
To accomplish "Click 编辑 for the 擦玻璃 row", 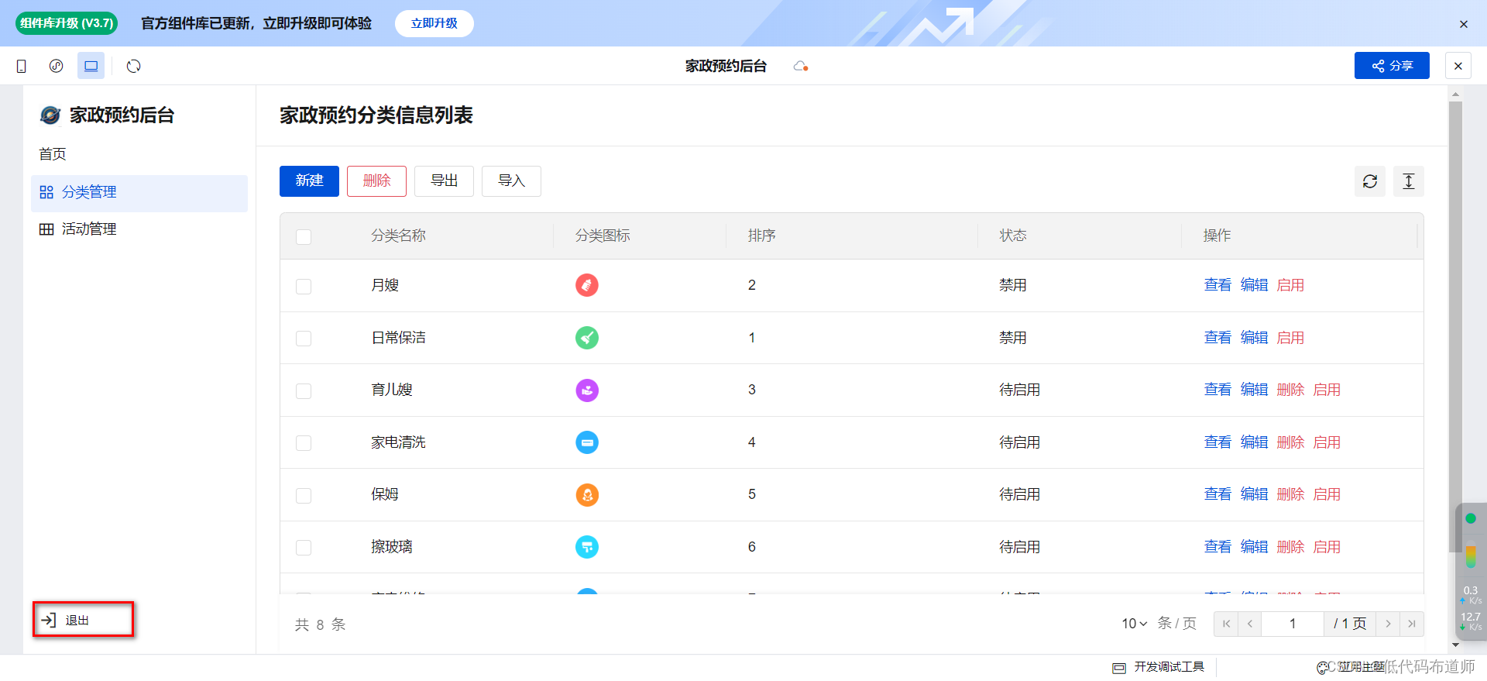I will 1254,547.
